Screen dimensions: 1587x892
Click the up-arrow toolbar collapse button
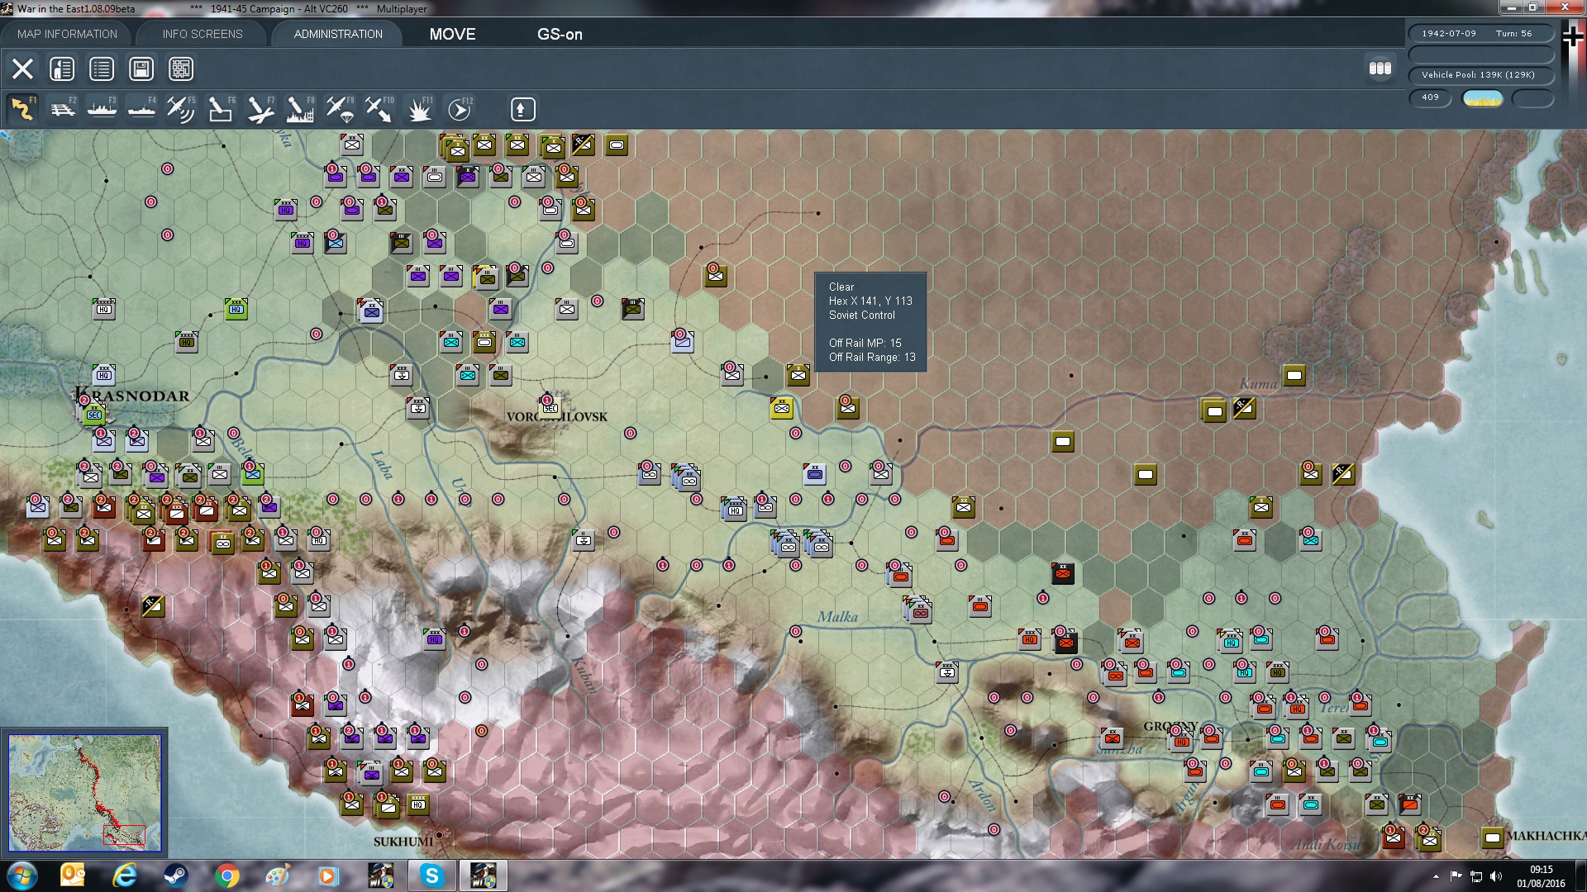click(522, 109)
